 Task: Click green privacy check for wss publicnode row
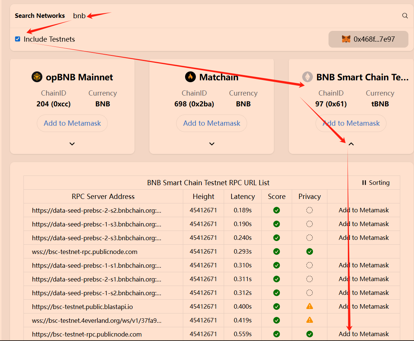click(x=310, y=251)
